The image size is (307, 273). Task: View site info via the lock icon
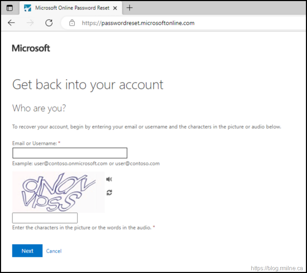(x=72, y=23)
